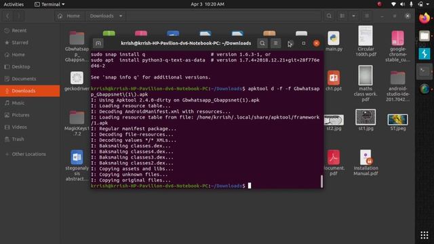Select Gbwhatsapp folder icon
This screenshot has width=434, height=244.
77,38
